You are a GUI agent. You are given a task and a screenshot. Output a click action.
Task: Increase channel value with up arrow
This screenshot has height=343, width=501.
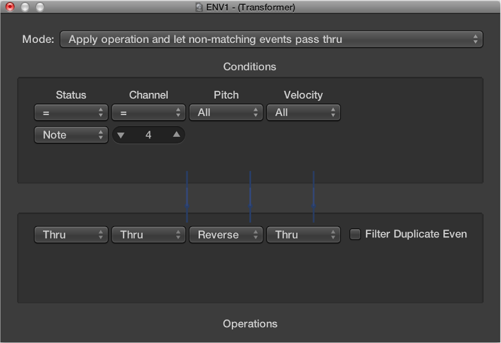(176, 135)
